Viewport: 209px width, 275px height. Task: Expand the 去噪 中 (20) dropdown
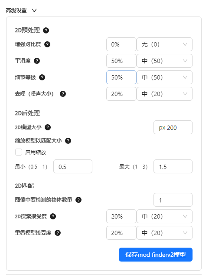coord(164,94)
